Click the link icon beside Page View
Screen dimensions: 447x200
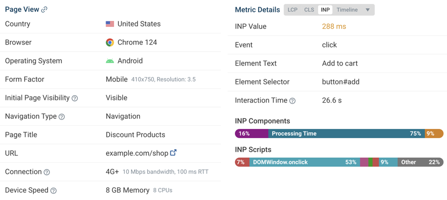44,10
